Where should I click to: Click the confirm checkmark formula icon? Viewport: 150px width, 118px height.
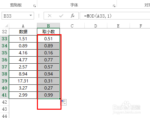pos(61,16)
